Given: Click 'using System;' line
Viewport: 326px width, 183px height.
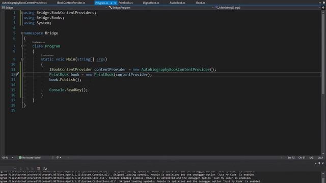Looking at the screenshot, I should tap(37, 23).
